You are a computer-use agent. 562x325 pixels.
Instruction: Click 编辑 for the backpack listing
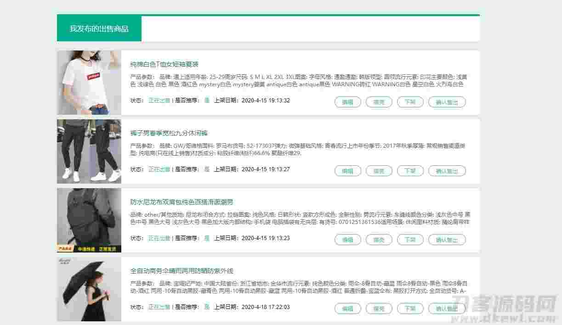click(348, 240)
